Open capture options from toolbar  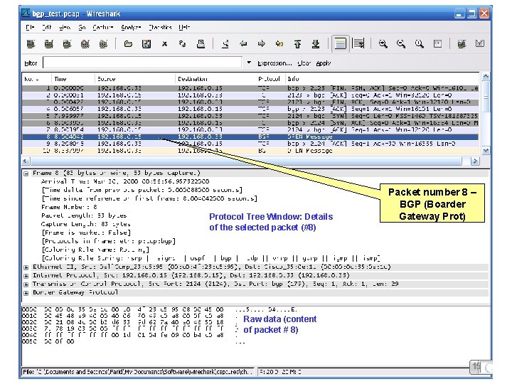pos(49,44)
